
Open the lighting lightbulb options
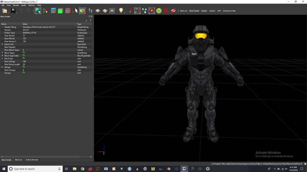[x=121, y=10]
